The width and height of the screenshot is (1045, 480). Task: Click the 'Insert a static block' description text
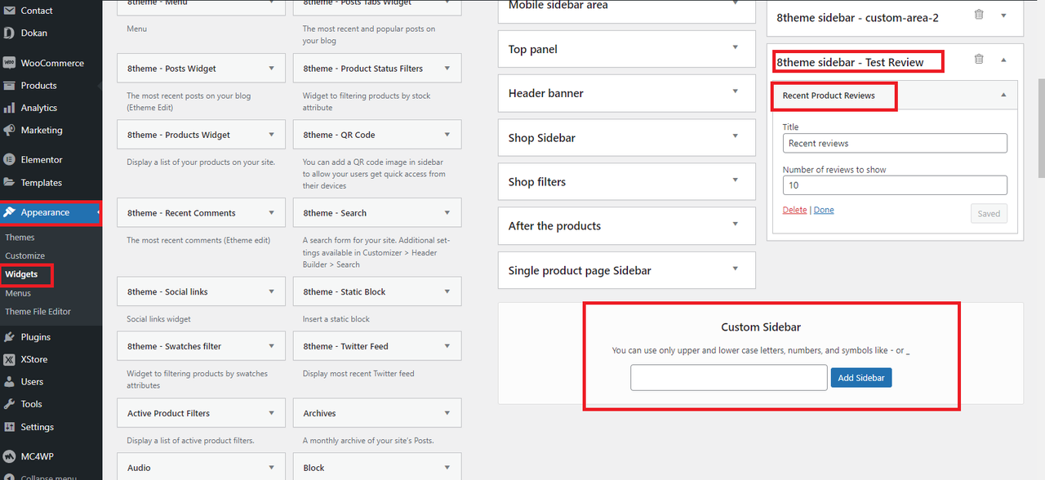[336, 319]
